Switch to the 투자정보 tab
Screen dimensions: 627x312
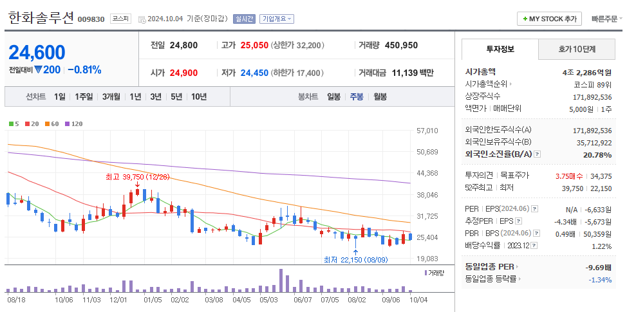(x=500, y=49)
